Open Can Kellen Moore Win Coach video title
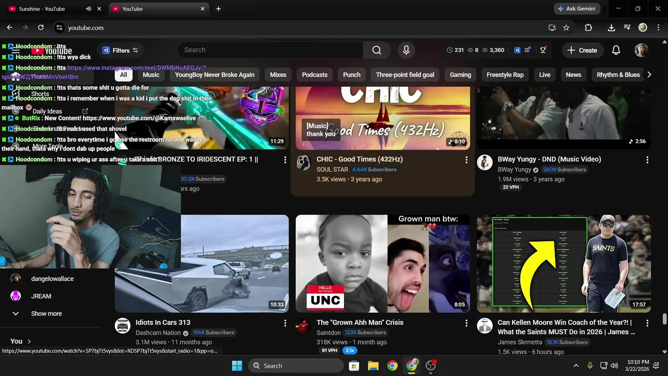668x376 pixels. 567,327
